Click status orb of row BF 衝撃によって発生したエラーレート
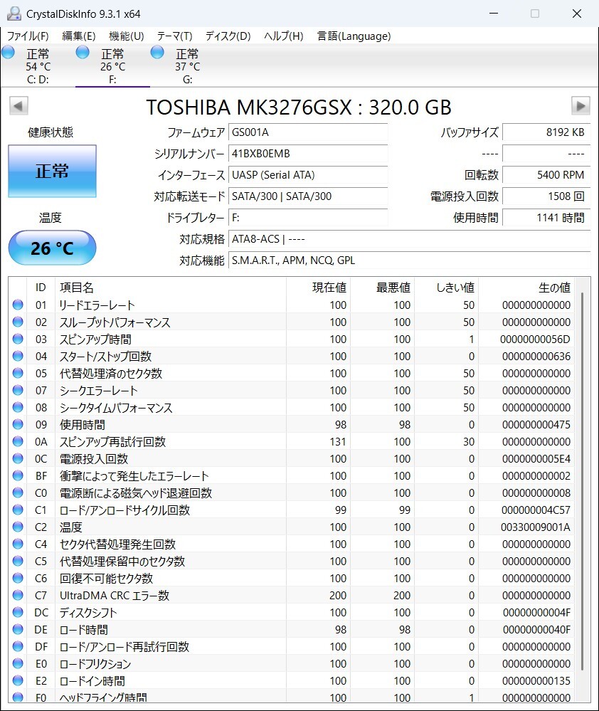Viewport: 599px width, 711px height. 18,475
